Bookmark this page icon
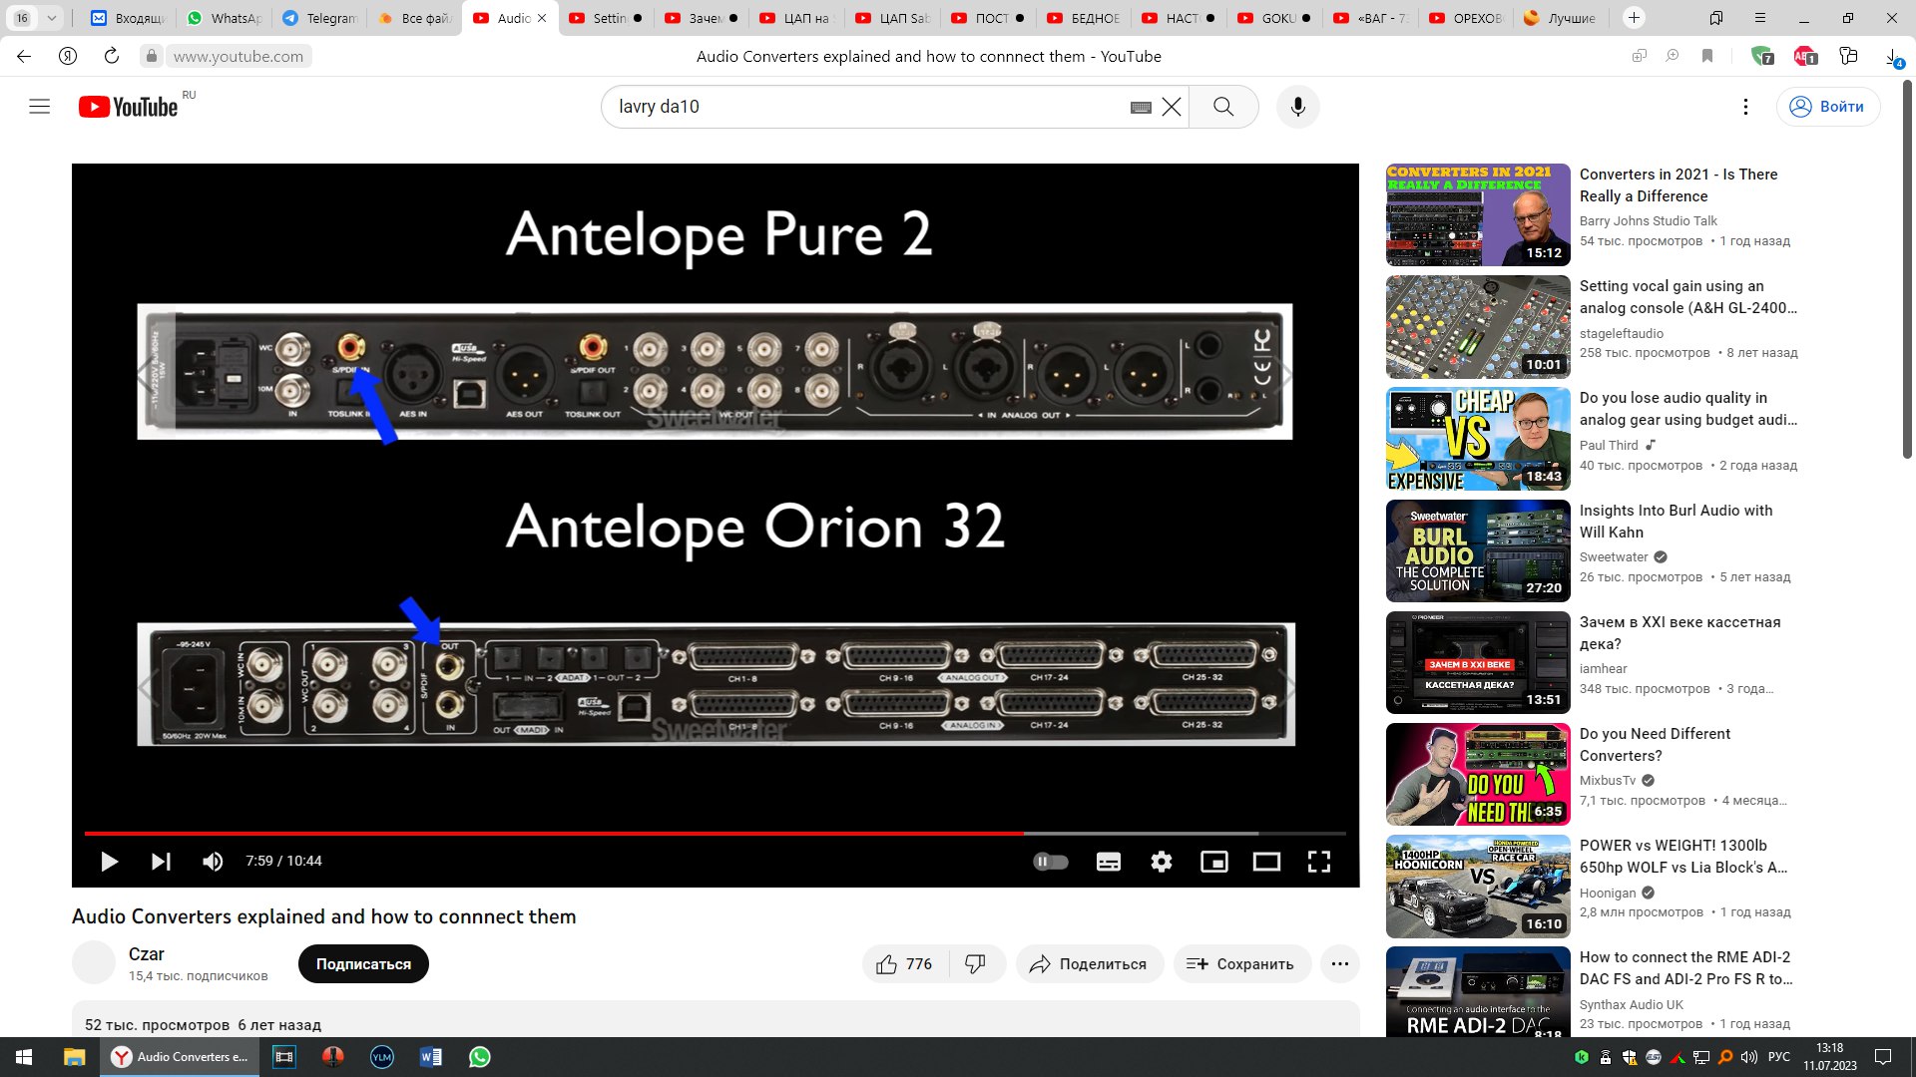 (x=1707, y=56)
